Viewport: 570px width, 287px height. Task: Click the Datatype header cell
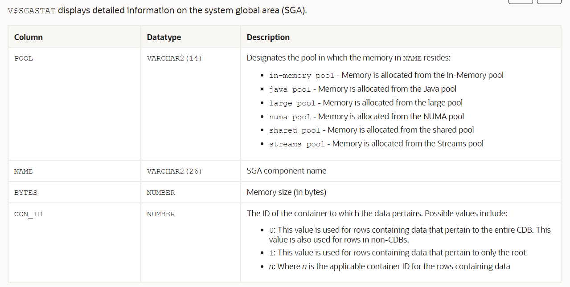(x=164, y=37)
